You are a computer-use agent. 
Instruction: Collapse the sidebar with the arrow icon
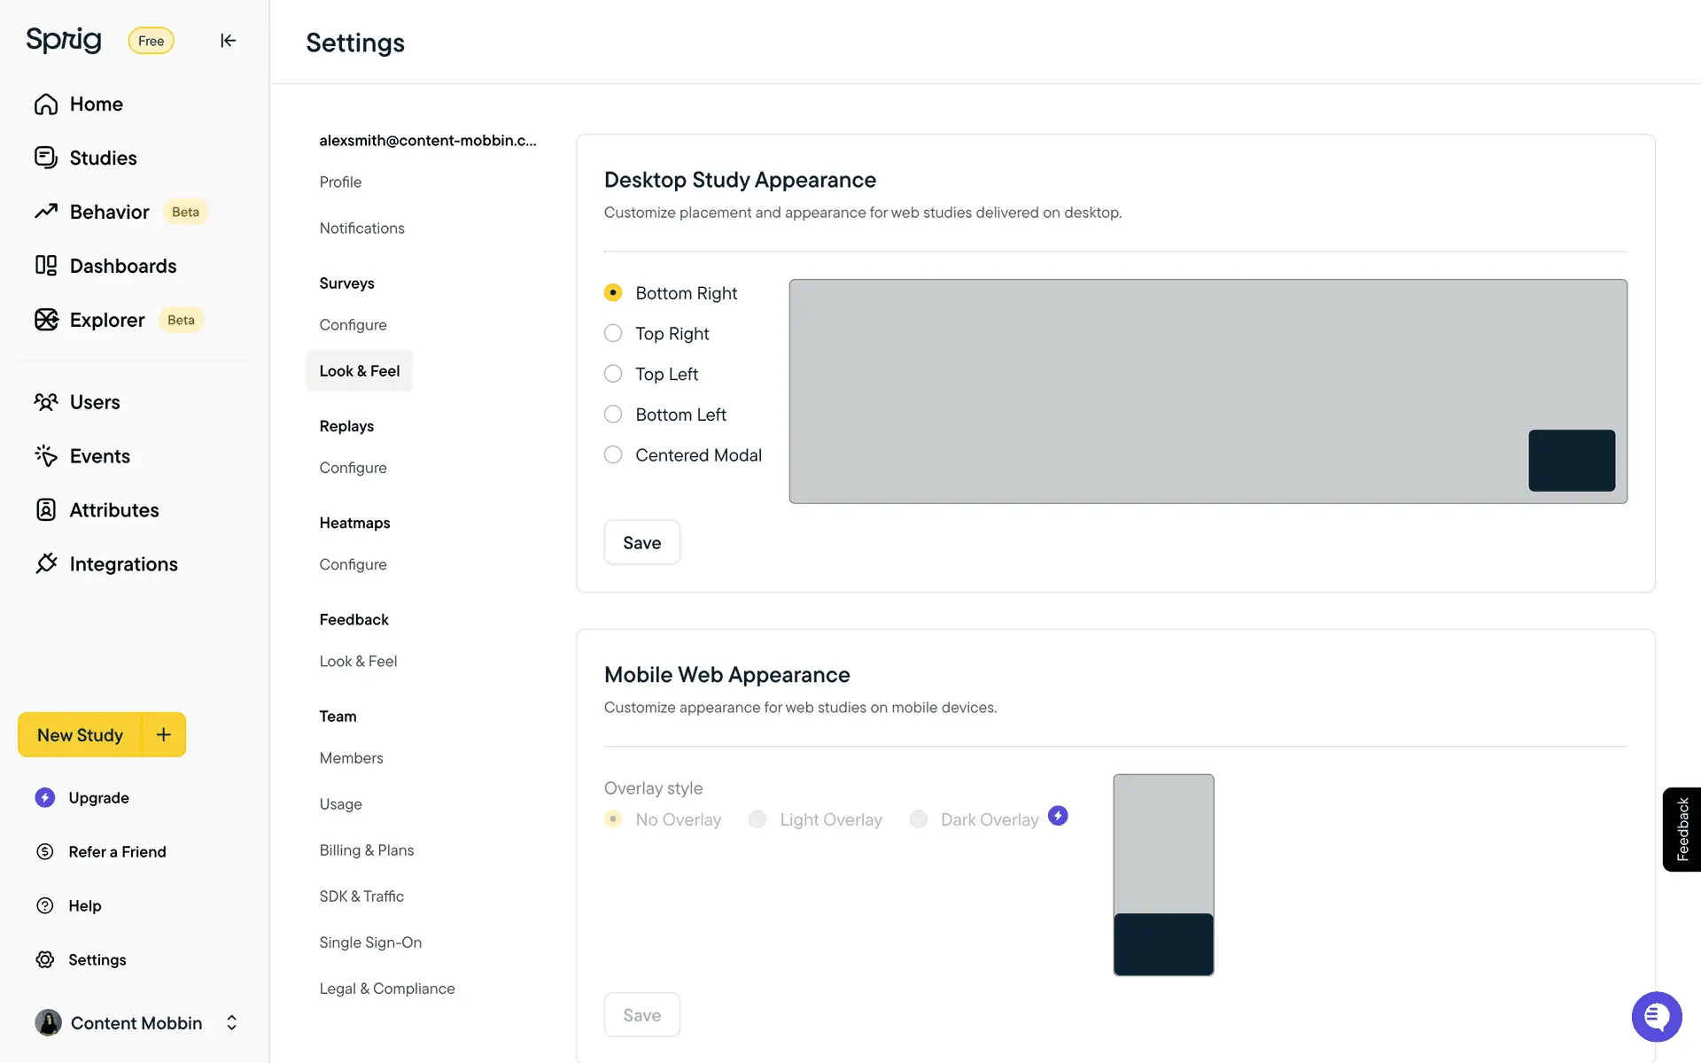(228, 41)
